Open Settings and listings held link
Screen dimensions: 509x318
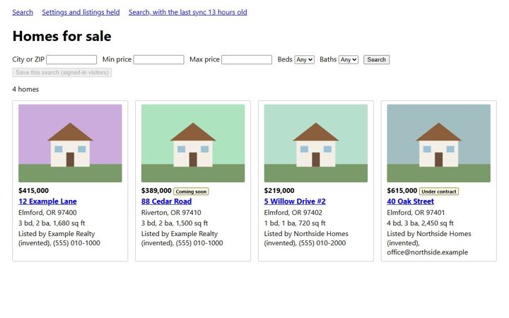point(81,12)
